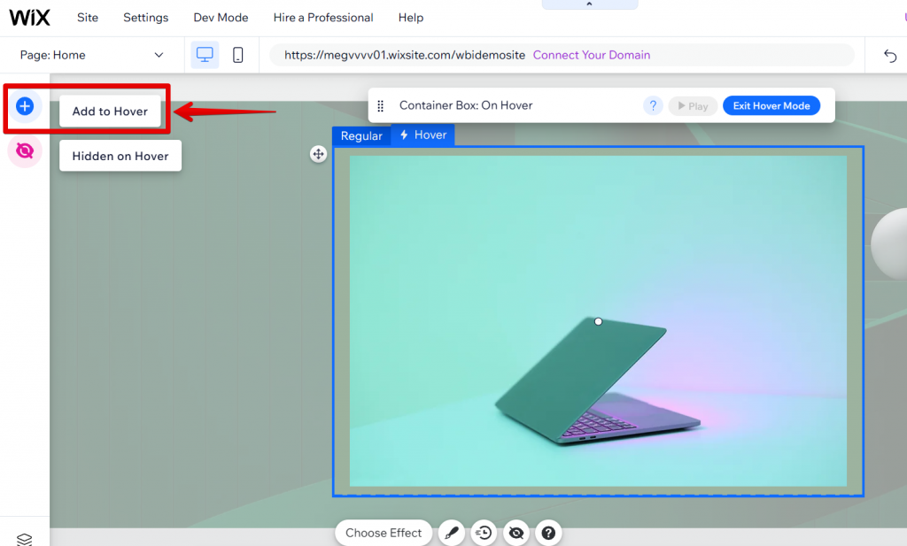The width and height of the screenshot is (907, 546).
Task: Switch to the Regular tab
Action: point(361,135)
